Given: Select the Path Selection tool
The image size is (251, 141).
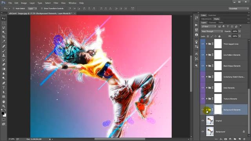Looking at the screenshot, I should [4, 92].
